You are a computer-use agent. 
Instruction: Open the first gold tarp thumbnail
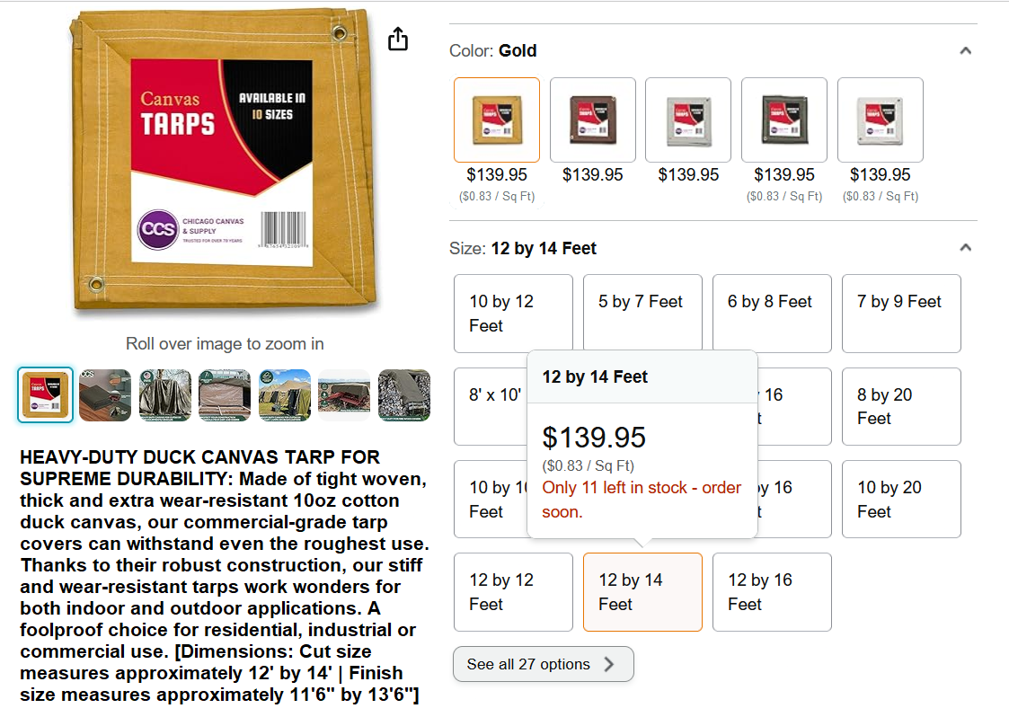[x=46, y=395]
